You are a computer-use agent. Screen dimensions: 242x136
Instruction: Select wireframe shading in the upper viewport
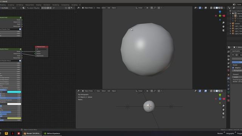click(x=214, y=8)
